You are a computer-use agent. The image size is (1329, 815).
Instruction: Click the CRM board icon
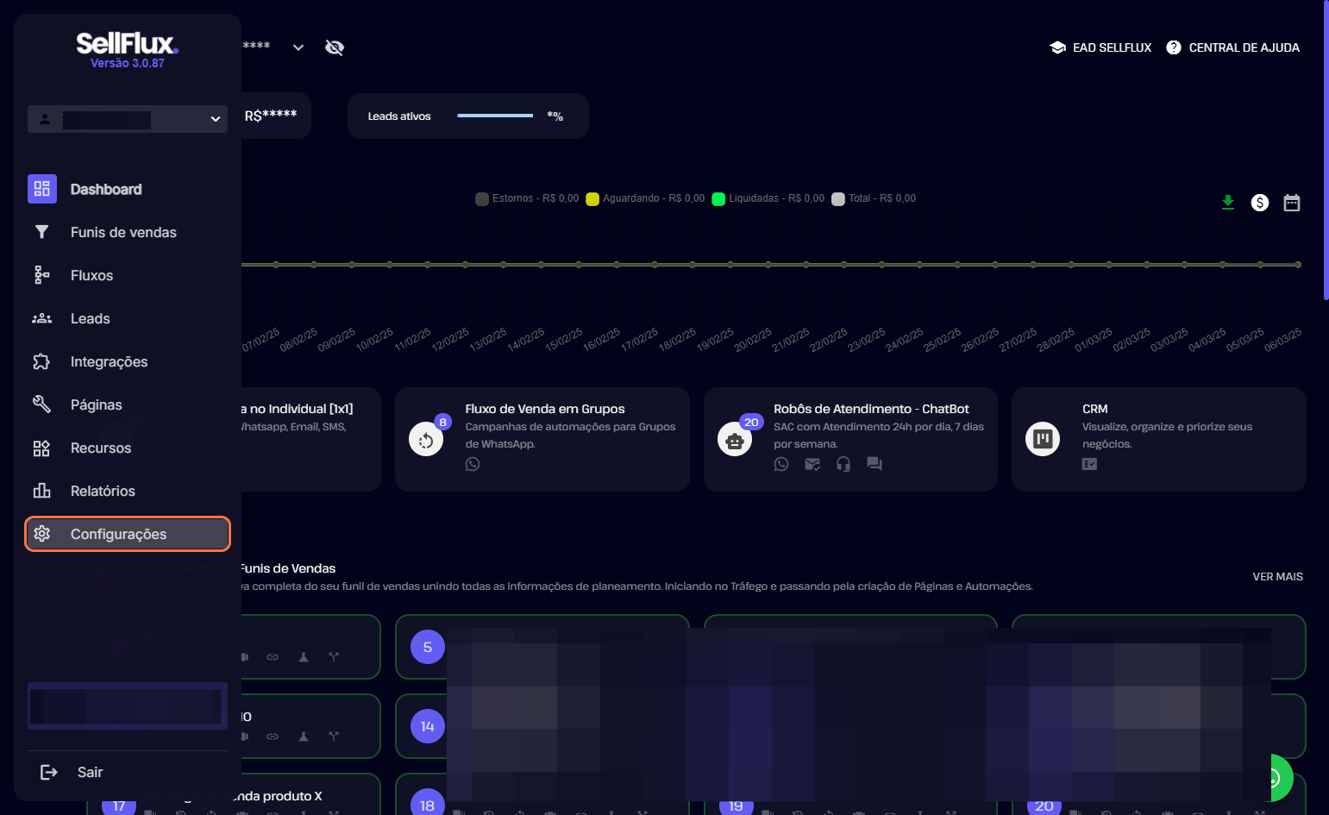point(1042,439)
